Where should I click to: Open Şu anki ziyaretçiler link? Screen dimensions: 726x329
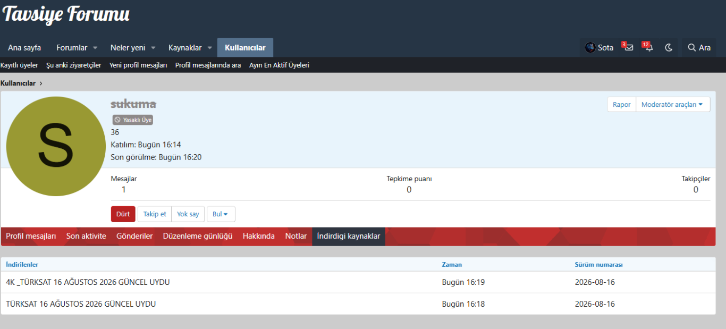(x=74, y=65)
